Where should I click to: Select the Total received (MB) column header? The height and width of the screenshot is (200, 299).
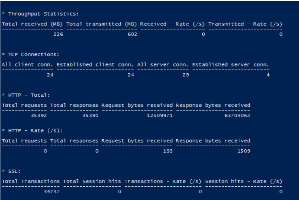point(32,24)
